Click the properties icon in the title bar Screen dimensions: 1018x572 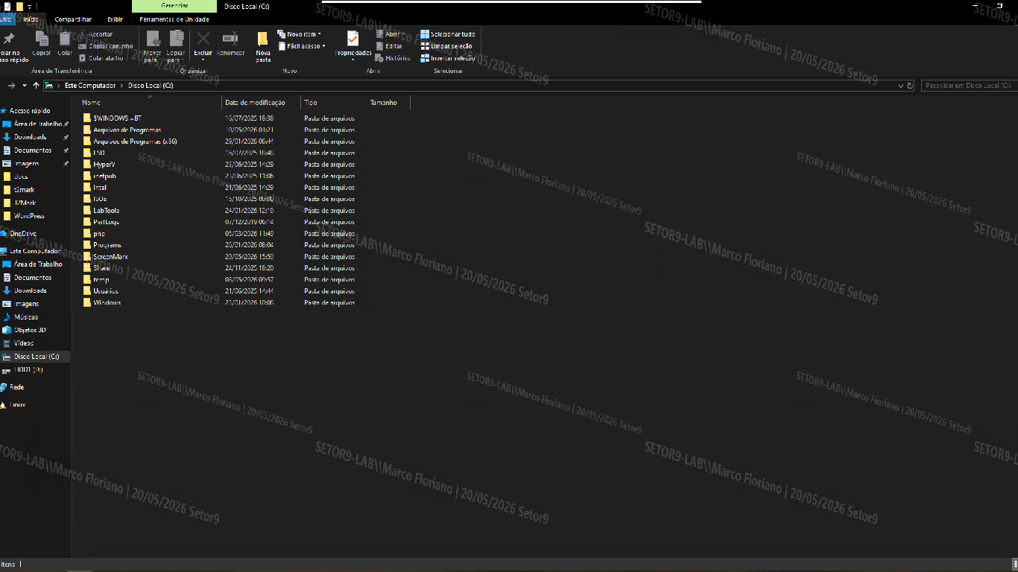(x=7, y=6)
